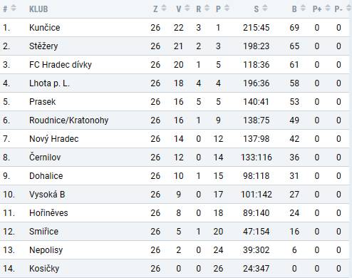The image size is (352, 278).
Task: Select Nový Hradec in the standings
Action: coord(54,139)
